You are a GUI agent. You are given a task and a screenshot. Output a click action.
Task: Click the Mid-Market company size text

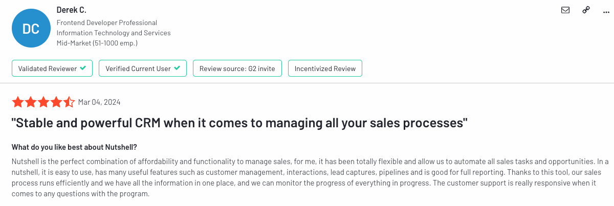[x=97, y=43]
